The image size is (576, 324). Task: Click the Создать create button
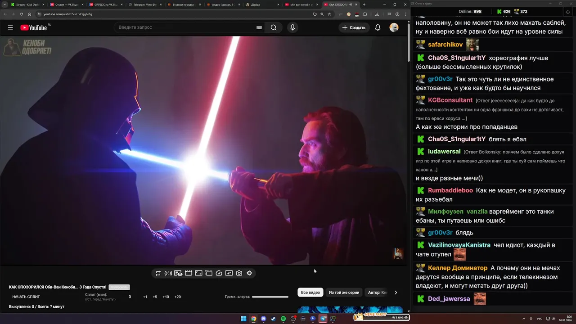[x=354, y=27]
